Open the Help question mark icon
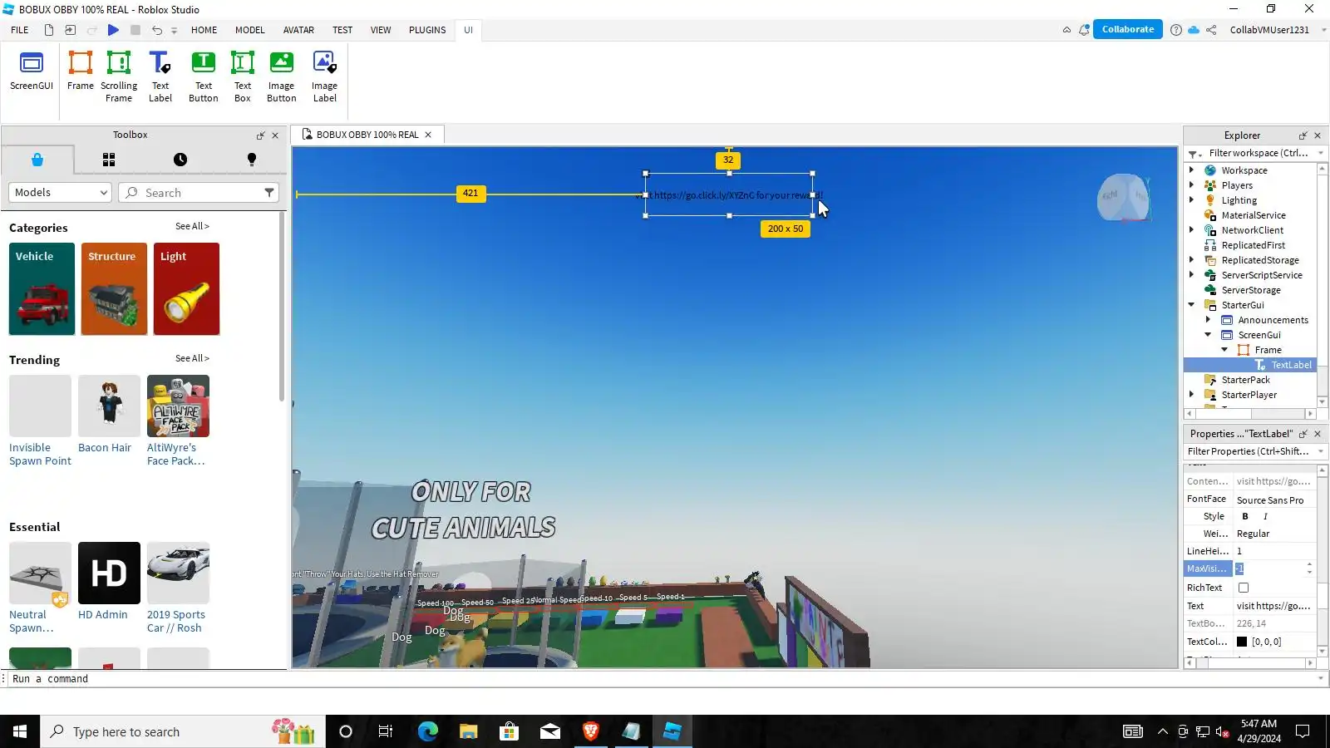Screen dimensions: 1330x748 pyautogui.click(x=1175, y=30)
